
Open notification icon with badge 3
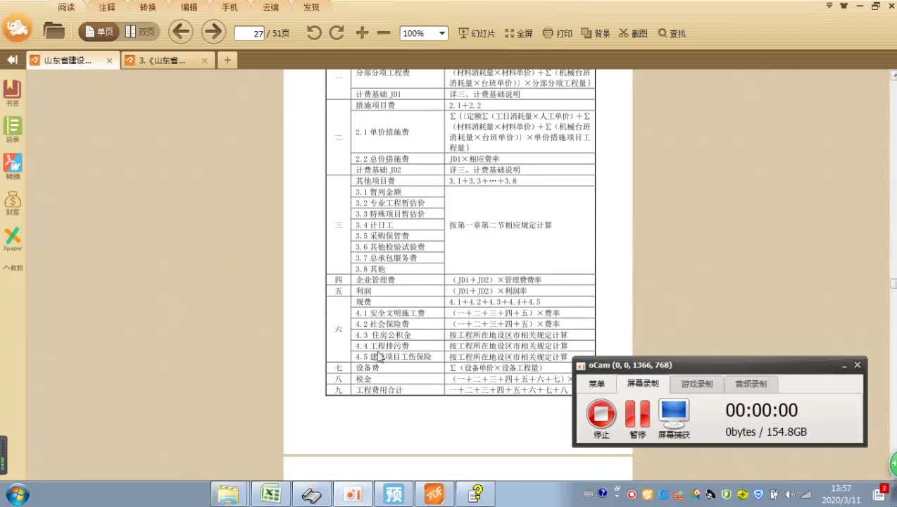[x=882, y=493]
